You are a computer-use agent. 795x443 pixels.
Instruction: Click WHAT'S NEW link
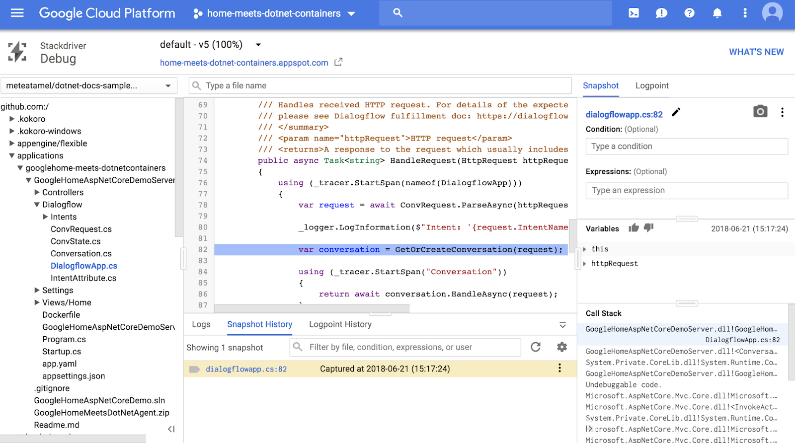click(x=756, y=52)
